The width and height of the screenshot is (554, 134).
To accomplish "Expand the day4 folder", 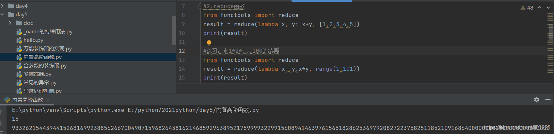I will [x=2, y=6].
